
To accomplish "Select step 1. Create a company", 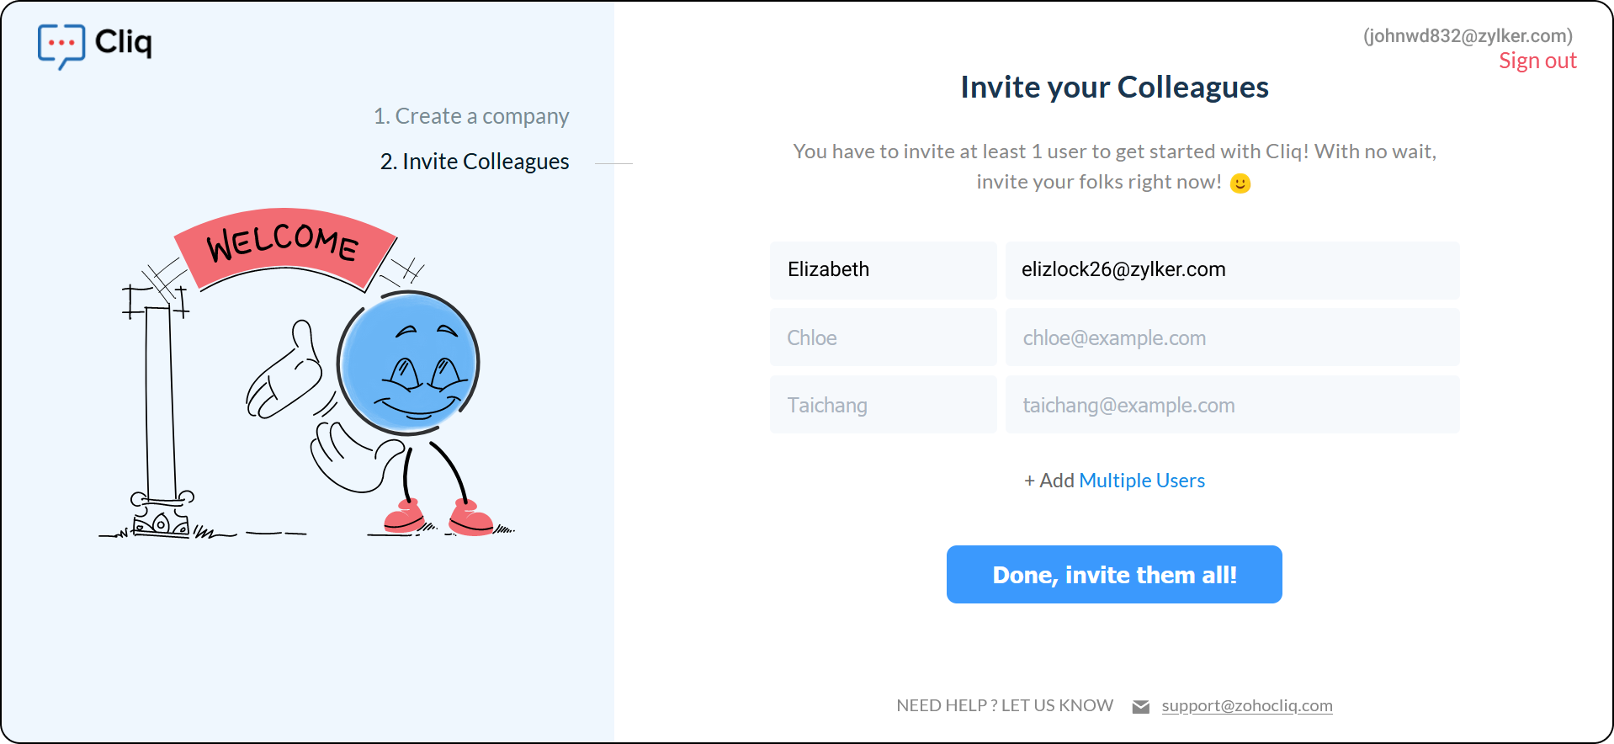I will click(x=471, y=116).
